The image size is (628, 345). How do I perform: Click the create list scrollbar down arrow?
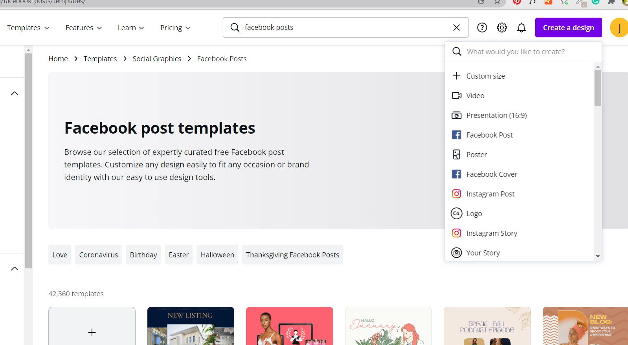pos(598,256)
